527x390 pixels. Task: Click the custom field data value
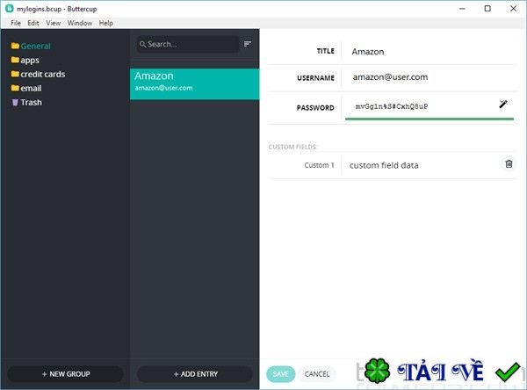384,165
